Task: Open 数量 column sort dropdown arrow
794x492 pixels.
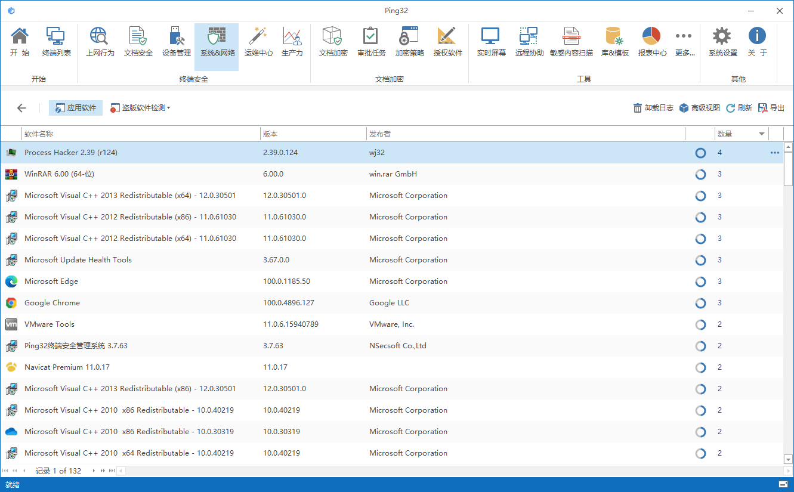Action: point(762,134)
